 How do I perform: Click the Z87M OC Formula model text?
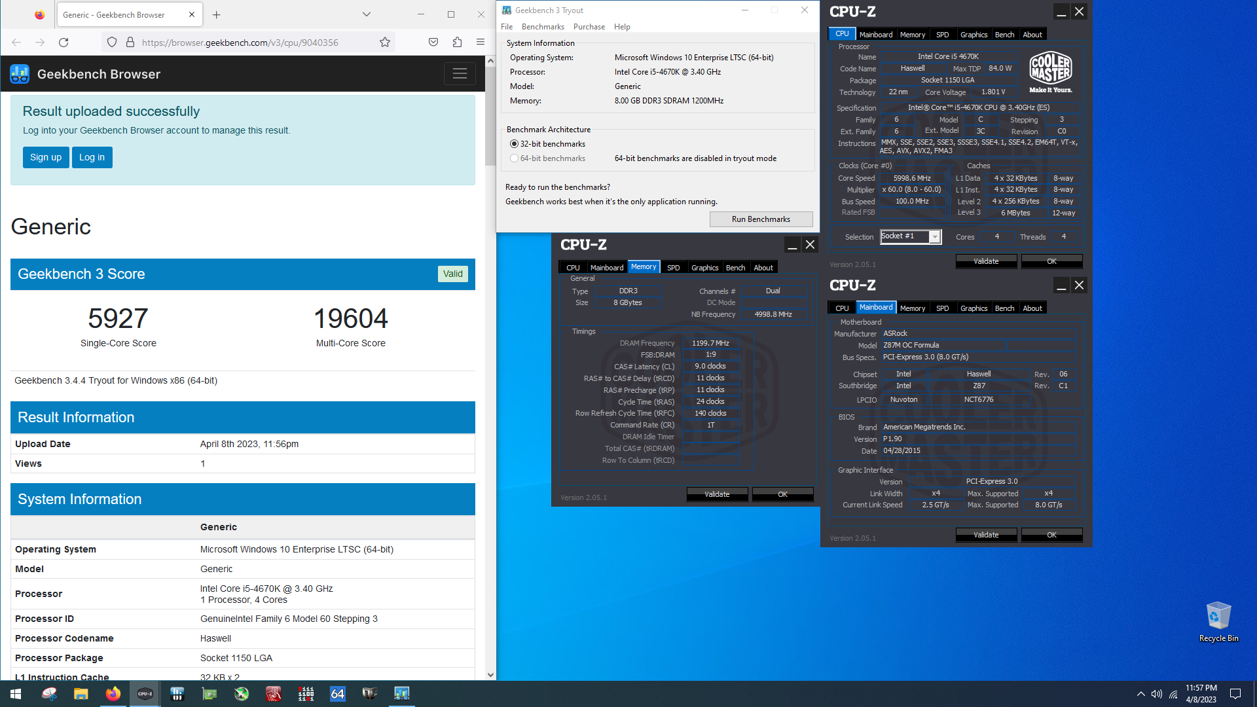[x=911, y=345]
